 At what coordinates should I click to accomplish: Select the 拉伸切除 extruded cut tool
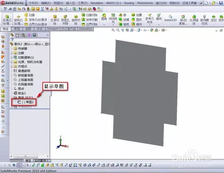(x=55, y=20)
